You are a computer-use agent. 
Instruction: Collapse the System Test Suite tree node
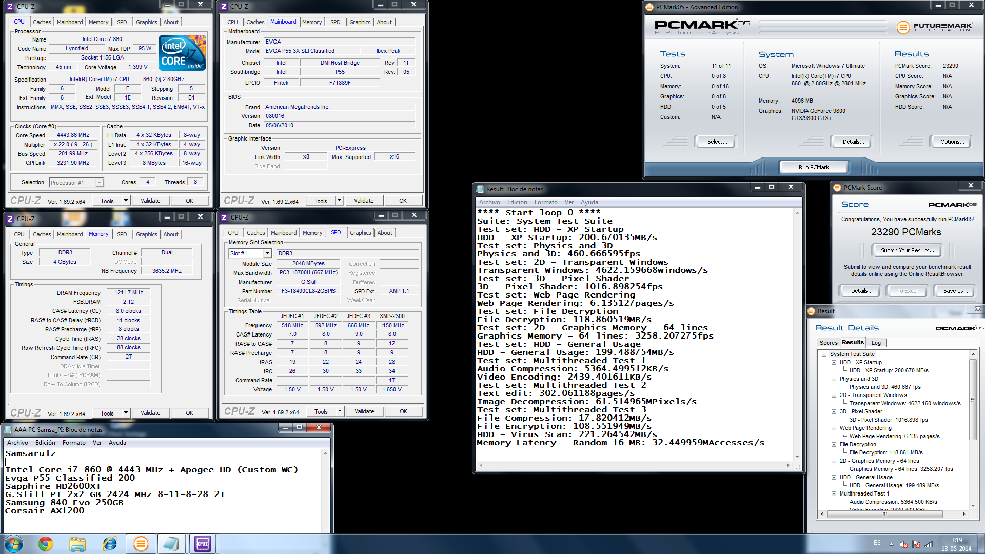[824, 354]
